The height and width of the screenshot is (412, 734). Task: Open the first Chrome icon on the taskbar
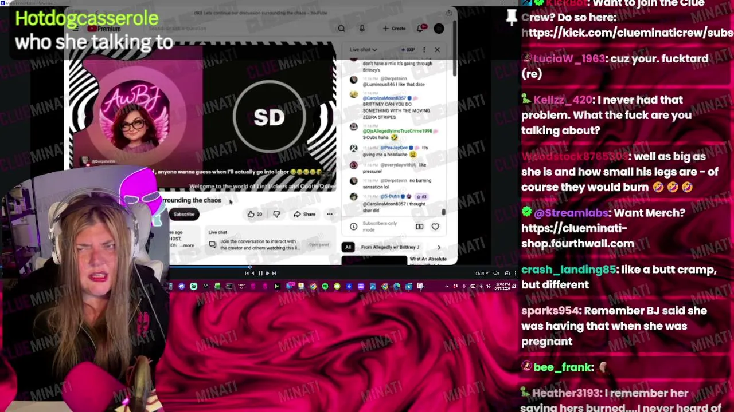(x=313, y=286)
